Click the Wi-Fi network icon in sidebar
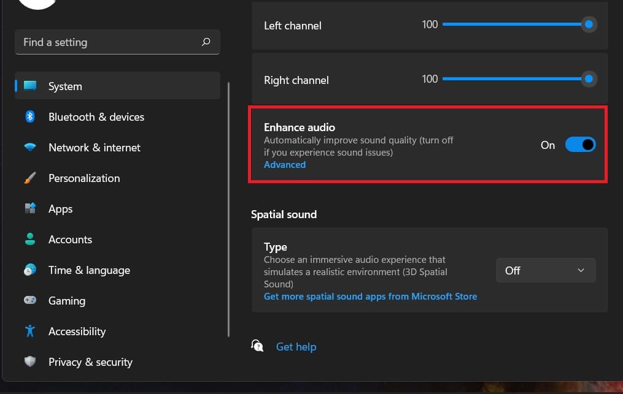Image resolution: width=623 pixels, height=394 pixels. point(30,147)
